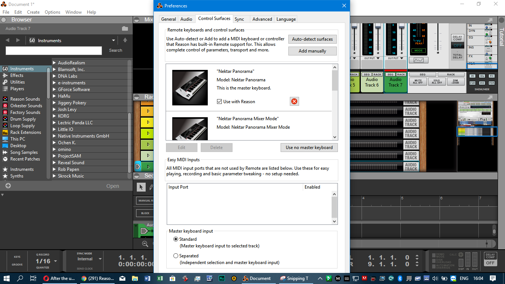This screenshot has width=505, height=284.
Task: Click the red remove icon for Nektar Panorama
Action: (294, 101)
